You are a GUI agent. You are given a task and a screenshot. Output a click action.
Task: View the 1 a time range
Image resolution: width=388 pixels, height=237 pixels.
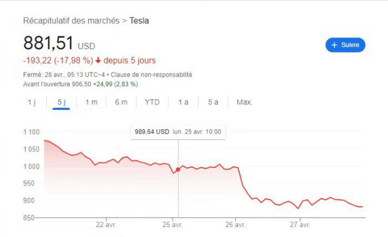[183, 102]
